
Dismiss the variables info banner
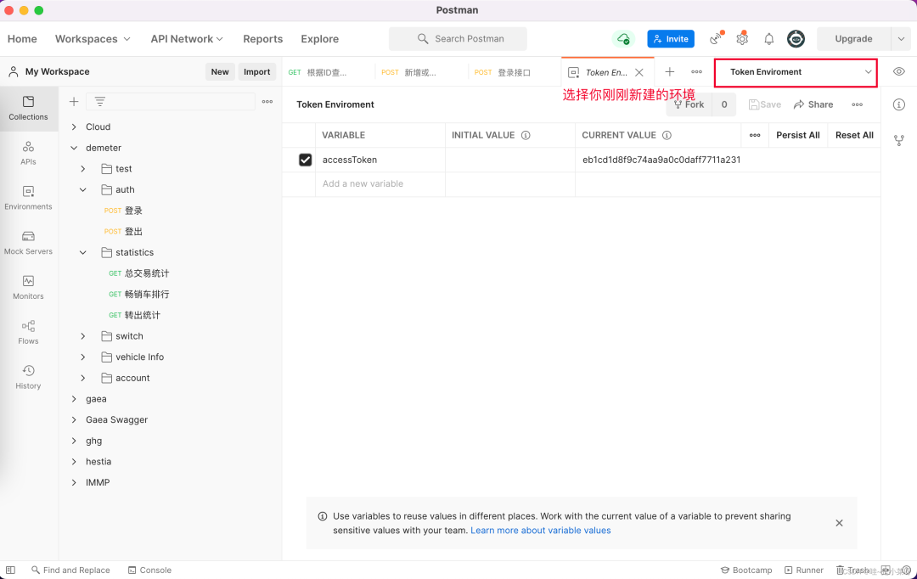(x=839, y=523)
